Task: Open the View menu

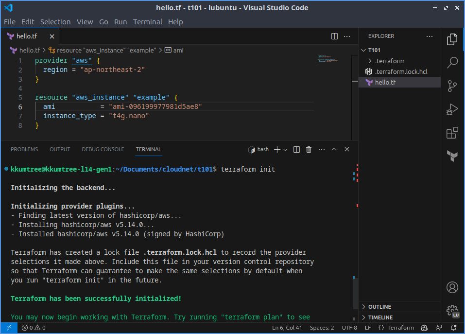Action: coord(85,22)
